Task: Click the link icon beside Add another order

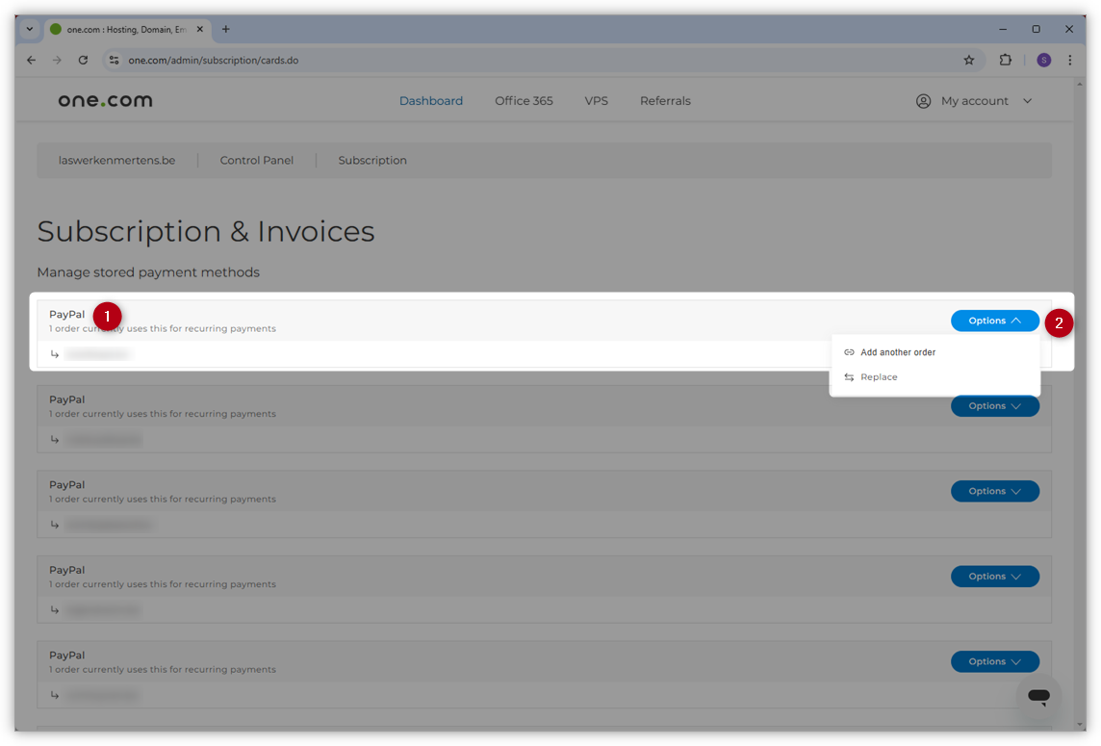Action: click(x=849, y=351)
